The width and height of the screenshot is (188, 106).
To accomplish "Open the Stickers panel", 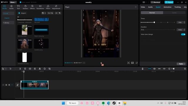I will pyautogui.click(x=25, y=7).
